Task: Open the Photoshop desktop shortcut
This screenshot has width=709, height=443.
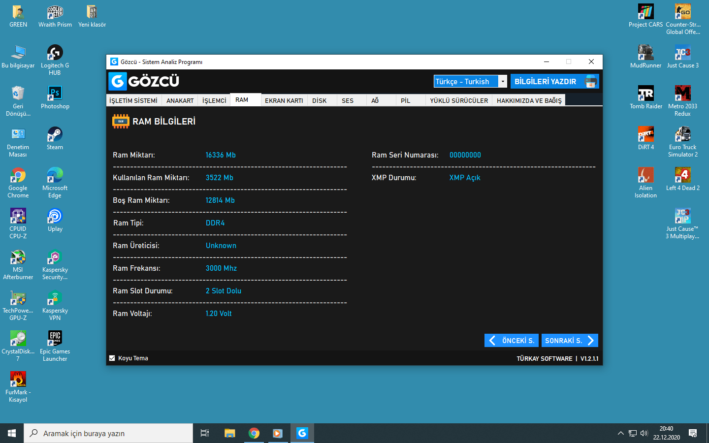Action: (x=55, y=97)
